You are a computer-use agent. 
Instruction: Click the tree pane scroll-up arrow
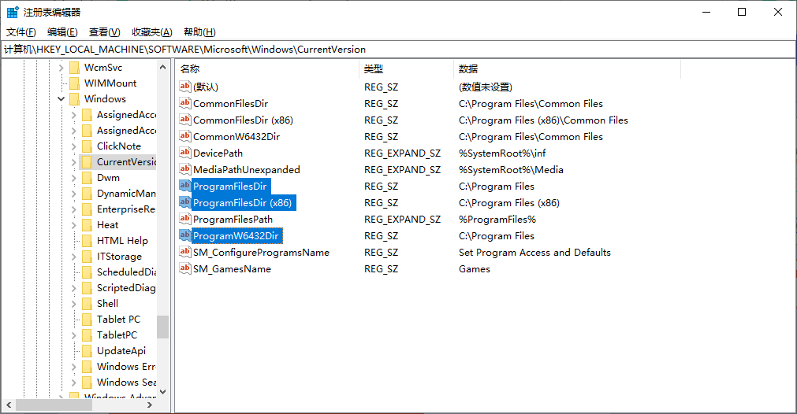point(162,67)
